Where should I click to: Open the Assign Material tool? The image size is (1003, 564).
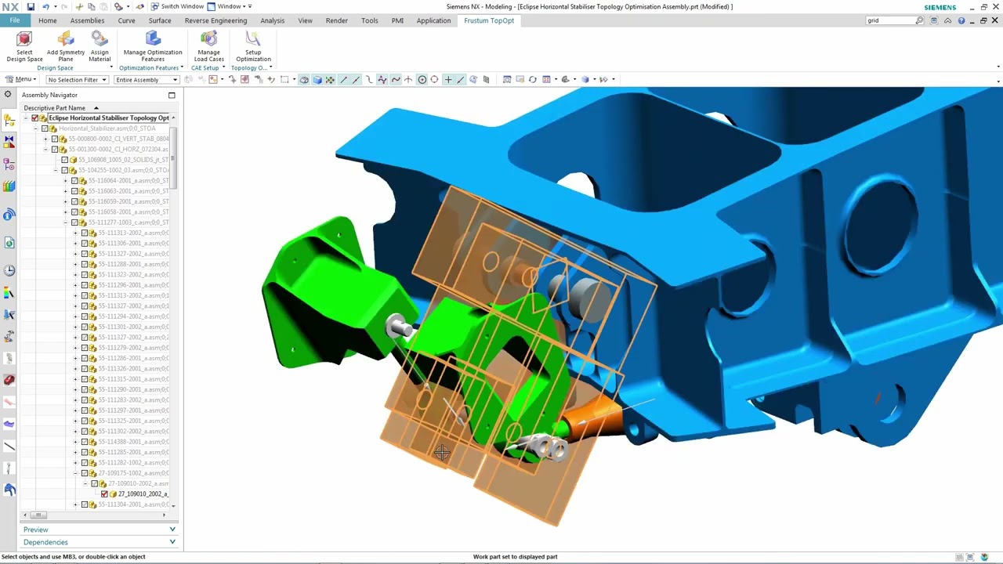tap(100, 46)
